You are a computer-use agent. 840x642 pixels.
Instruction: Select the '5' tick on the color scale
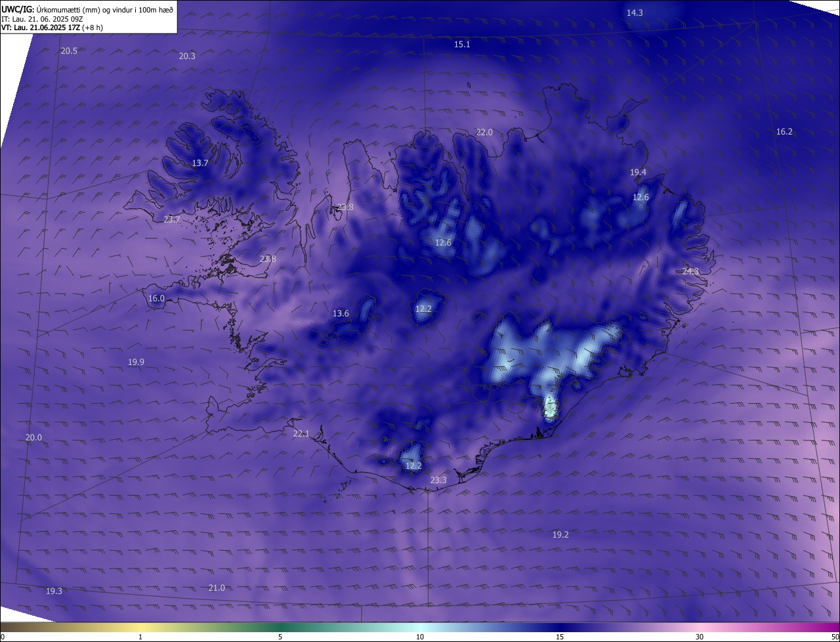pyautogui.click(x=280, y=637)
